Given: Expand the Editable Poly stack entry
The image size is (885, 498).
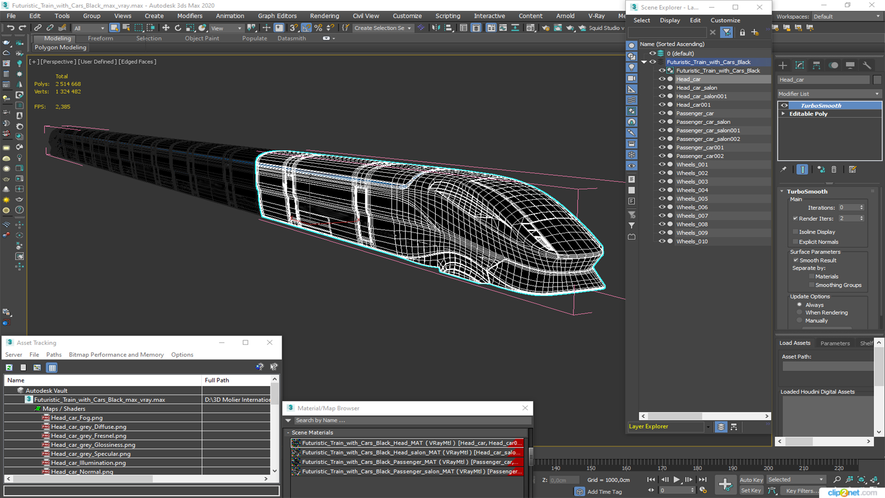Looking at the screenshot, I should click(x=783, y=114).
